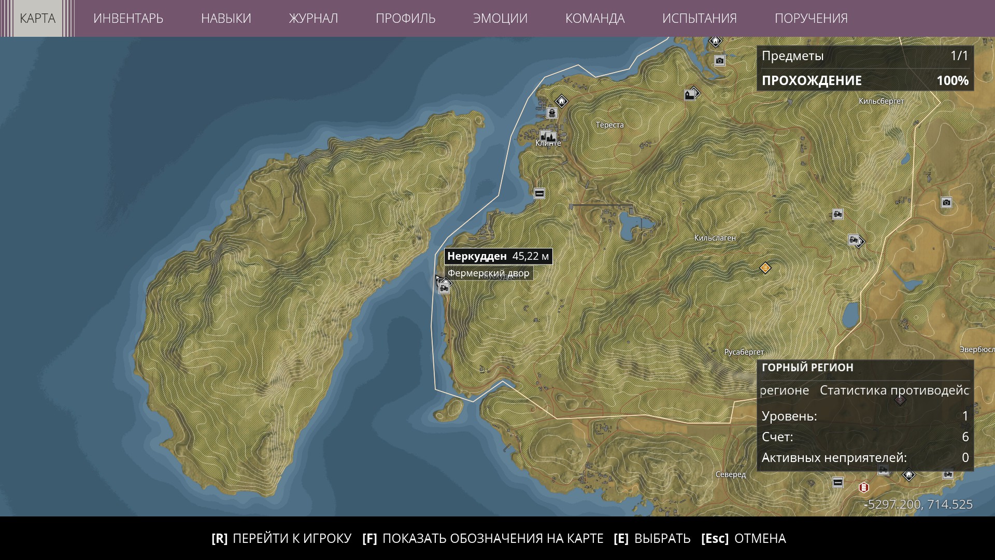Click the Статистика противодейст scrolling text
995x560 pixels.
tap(894, 390)
